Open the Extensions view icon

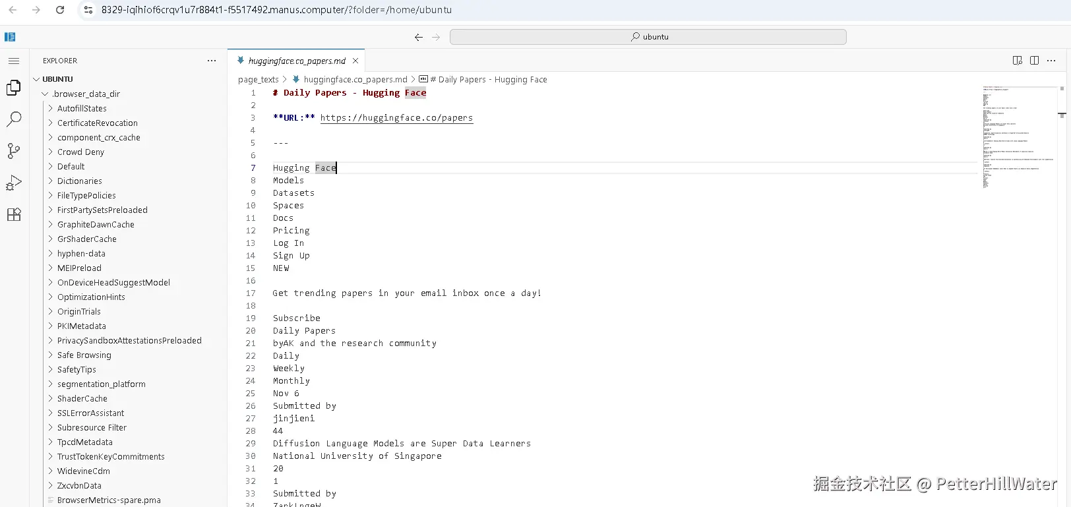(x=14, y=214)
